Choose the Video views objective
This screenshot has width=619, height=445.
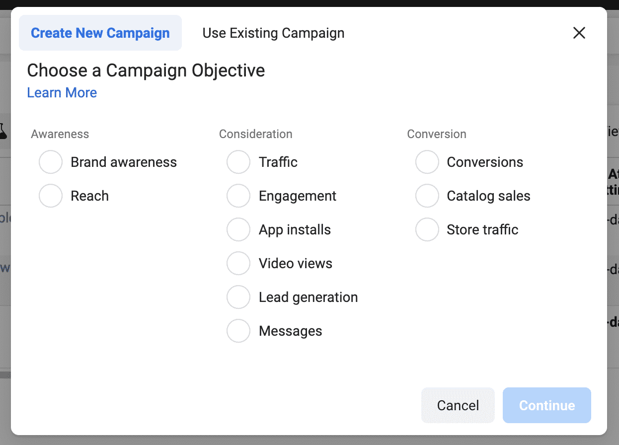[x=238, y=263]
